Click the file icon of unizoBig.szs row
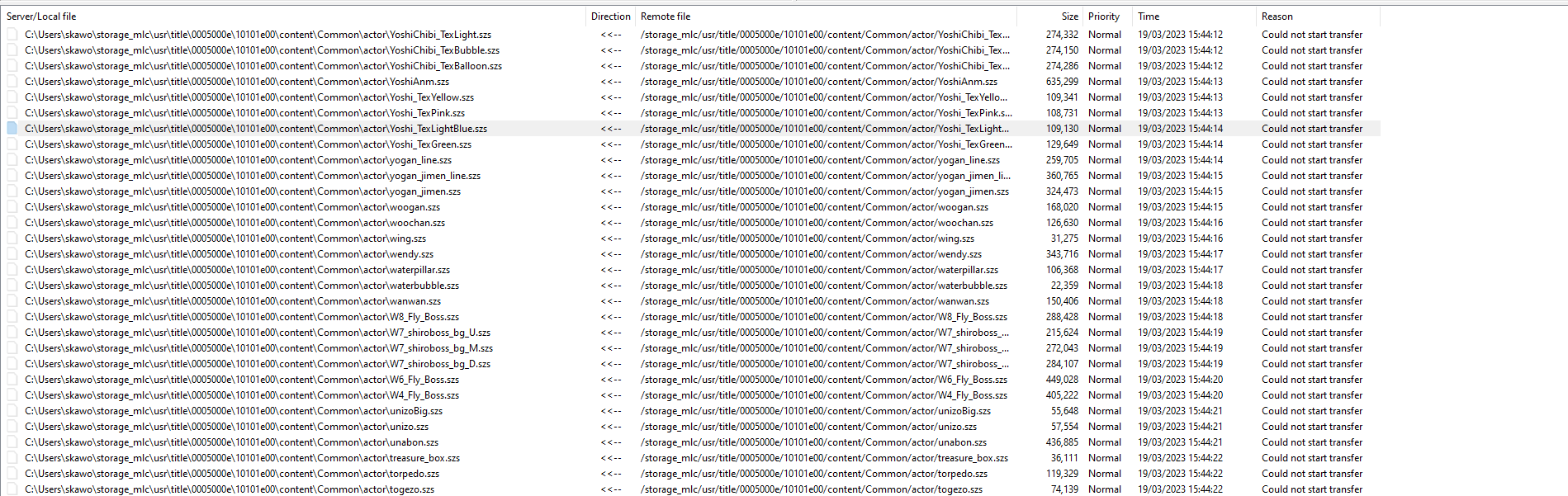 point(12,411)
